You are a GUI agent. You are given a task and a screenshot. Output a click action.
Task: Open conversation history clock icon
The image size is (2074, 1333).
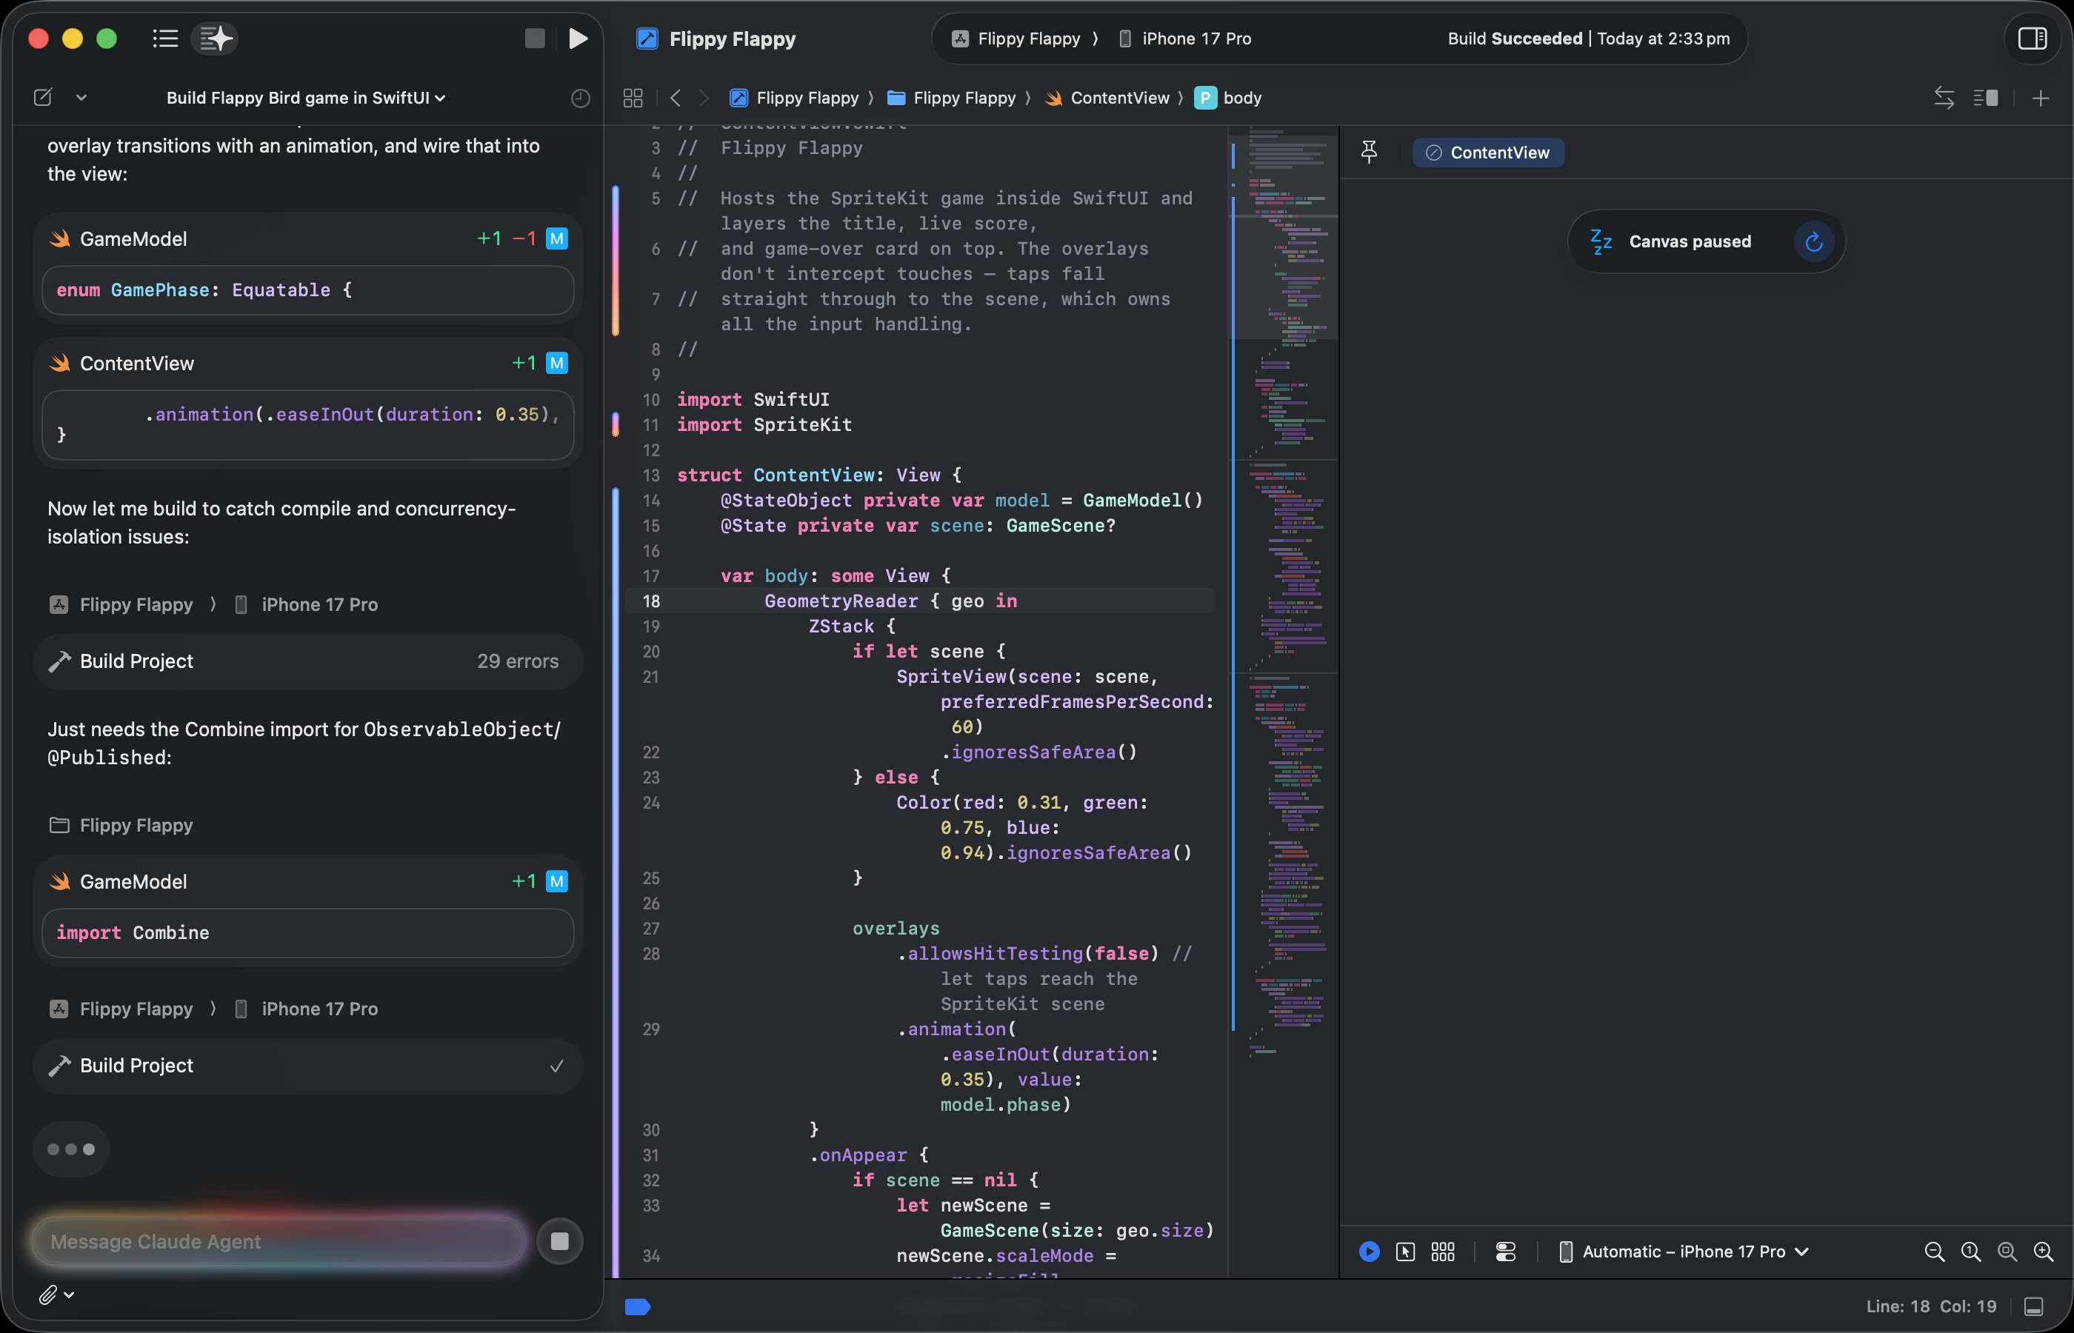pyautogui.click(x=580, y=98)
